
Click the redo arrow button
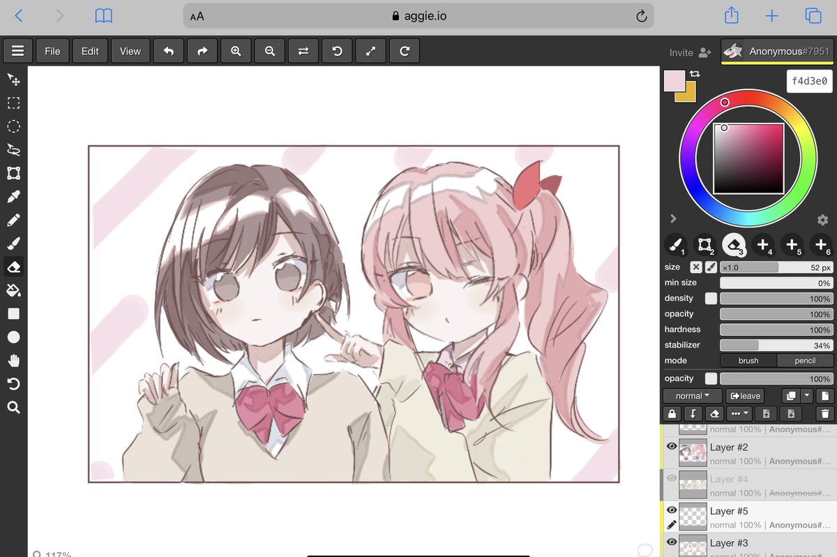[202, 51]
